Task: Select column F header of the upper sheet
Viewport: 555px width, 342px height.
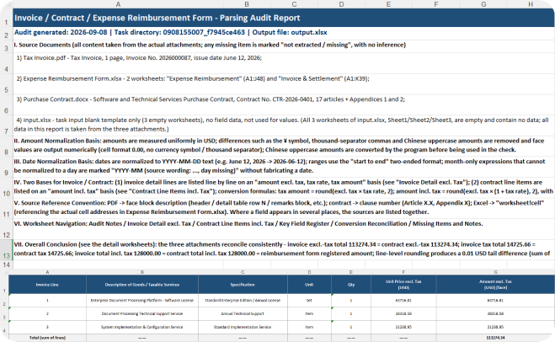Action: (435, 4)
